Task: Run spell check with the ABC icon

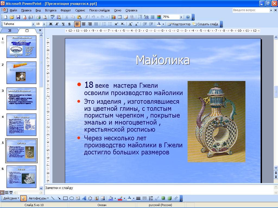Action: tap(52, 17)
